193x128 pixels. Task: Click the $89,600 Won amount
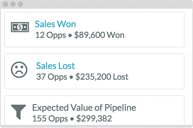pos(99,35)
